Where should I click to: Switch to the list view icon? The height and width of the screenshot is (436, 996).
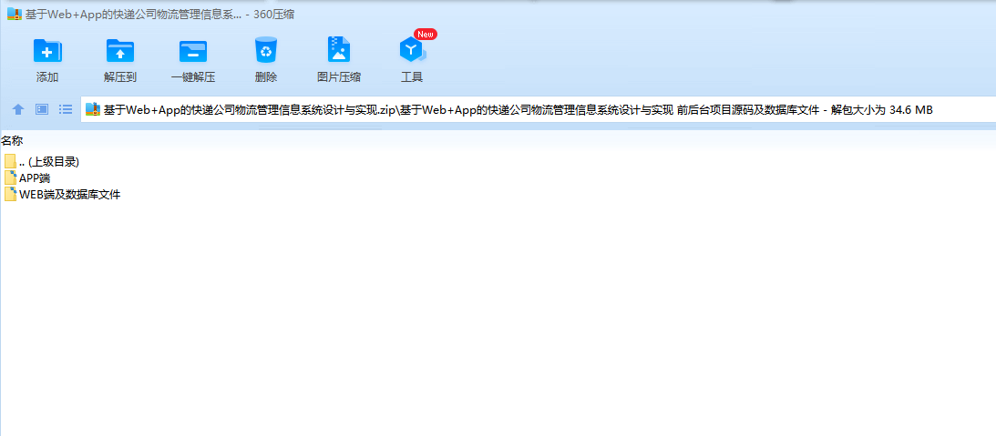pos(66,109)
